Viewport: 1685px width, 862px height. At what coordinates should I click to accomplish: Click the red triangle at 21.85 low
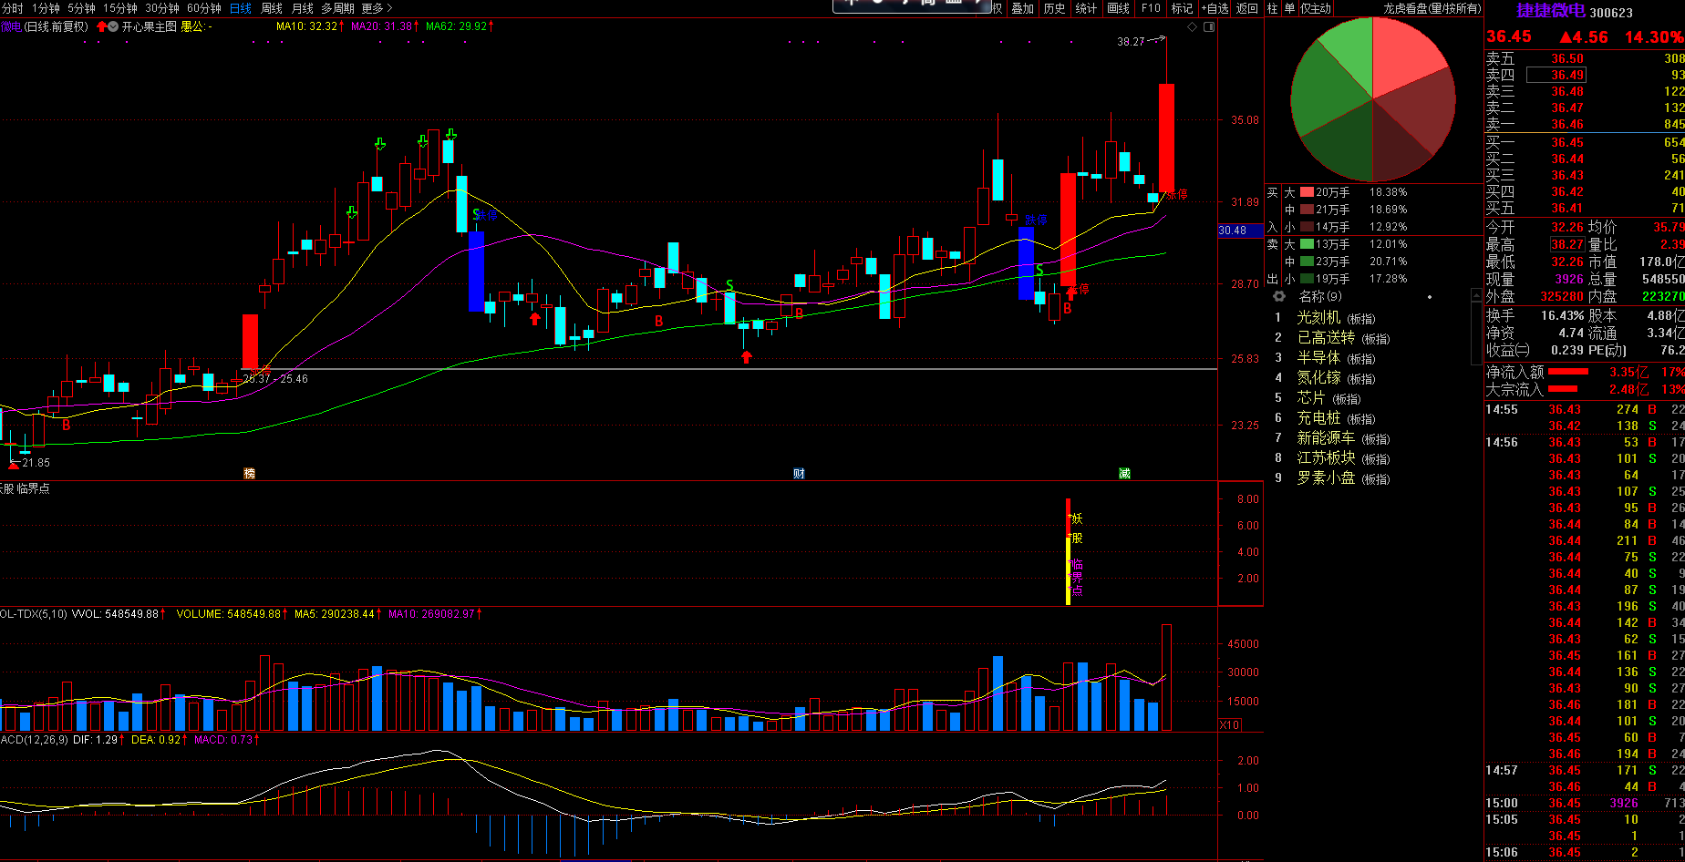point(13,464)
